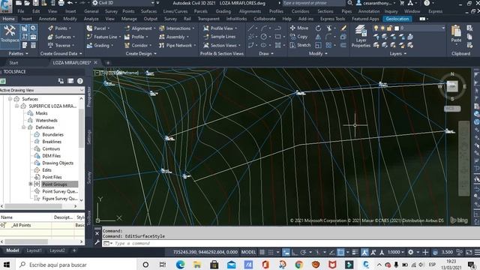480x270 pixels.
Task: Open the 1:1000 annotation scale dropdown
Action: click(395, 252)
